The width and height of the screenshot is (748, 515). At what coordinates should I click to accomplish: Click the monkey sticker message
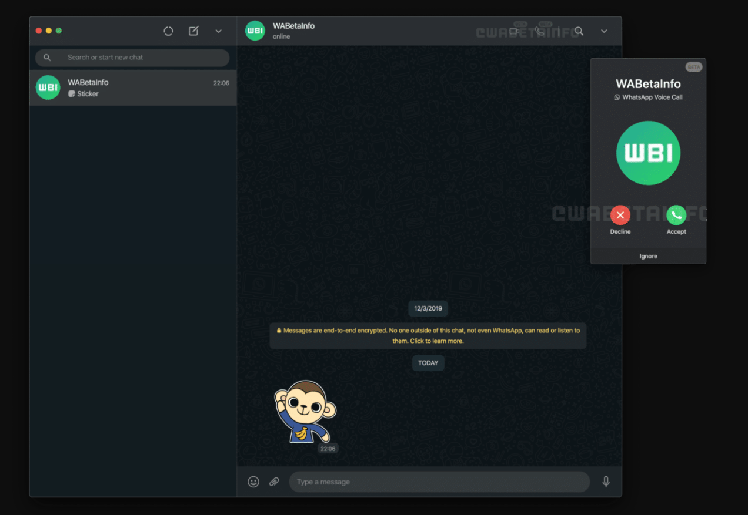tap(305, 412)
